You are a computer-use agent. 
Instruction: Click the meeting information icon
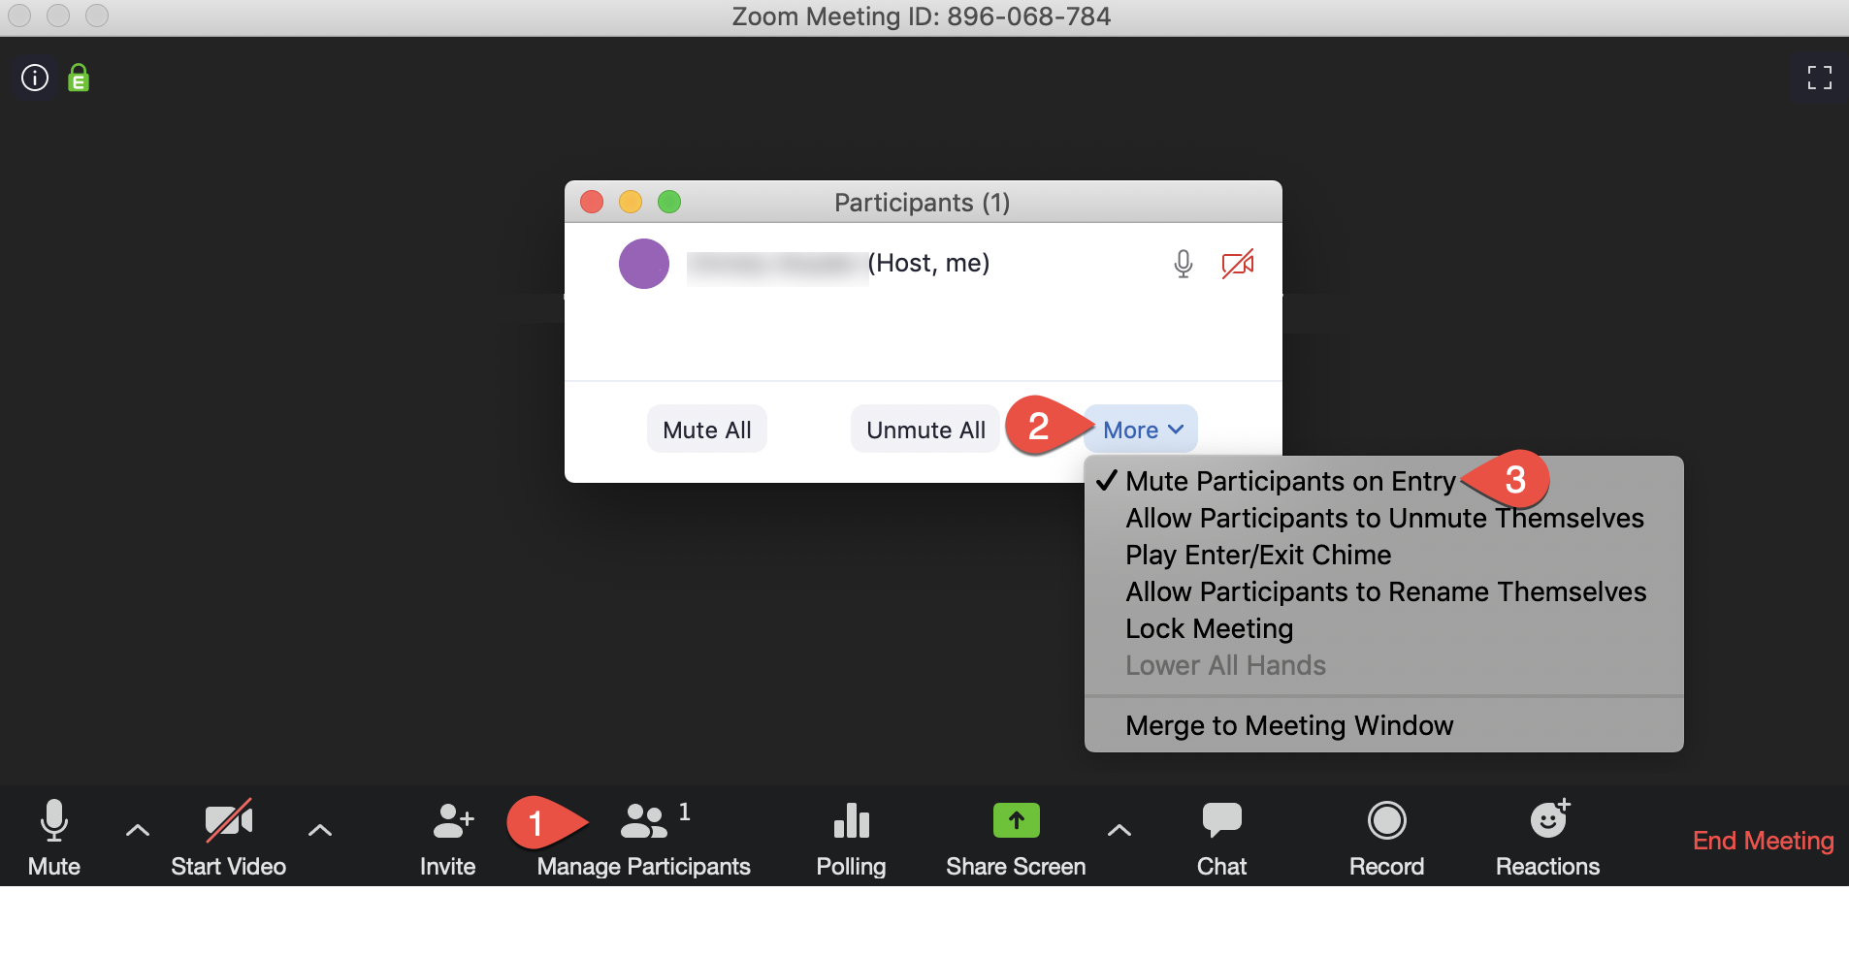click(x=33, y=78)
